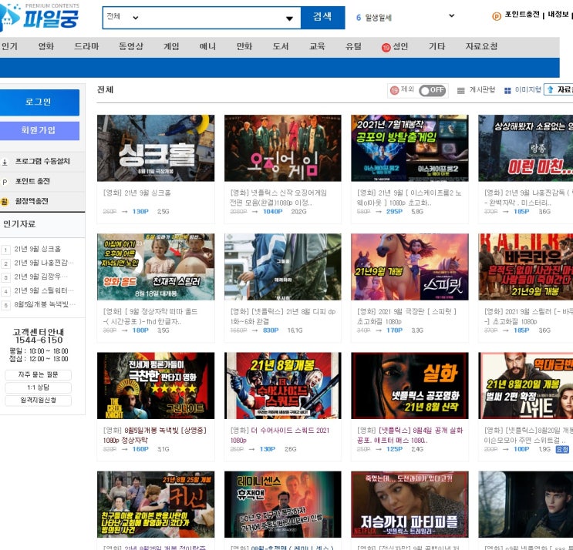Open the 영화 category tab
Screen dimensions: 573x550
click(x=46, y=47)
